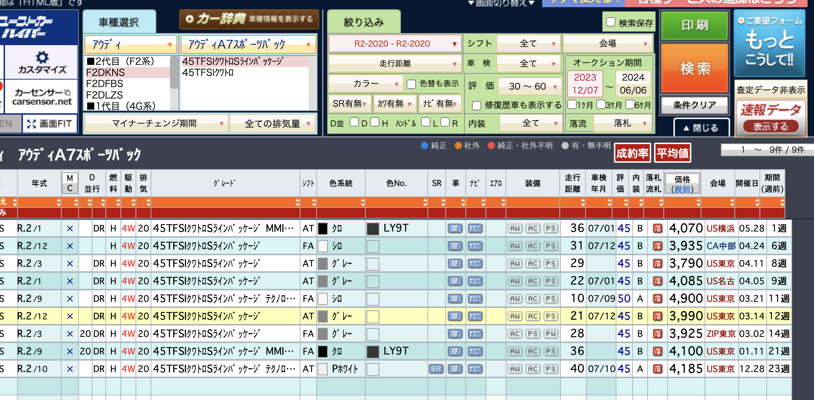Click the × mark in R.2/12 CA中部 row

coord(70,246)
